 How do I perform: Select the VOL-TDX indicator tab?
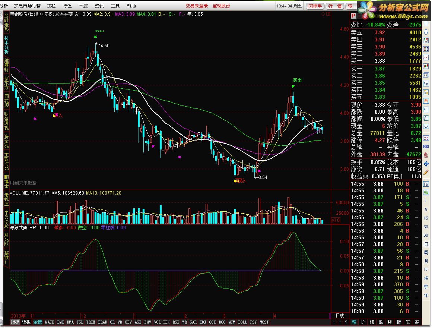coord(162,322)
